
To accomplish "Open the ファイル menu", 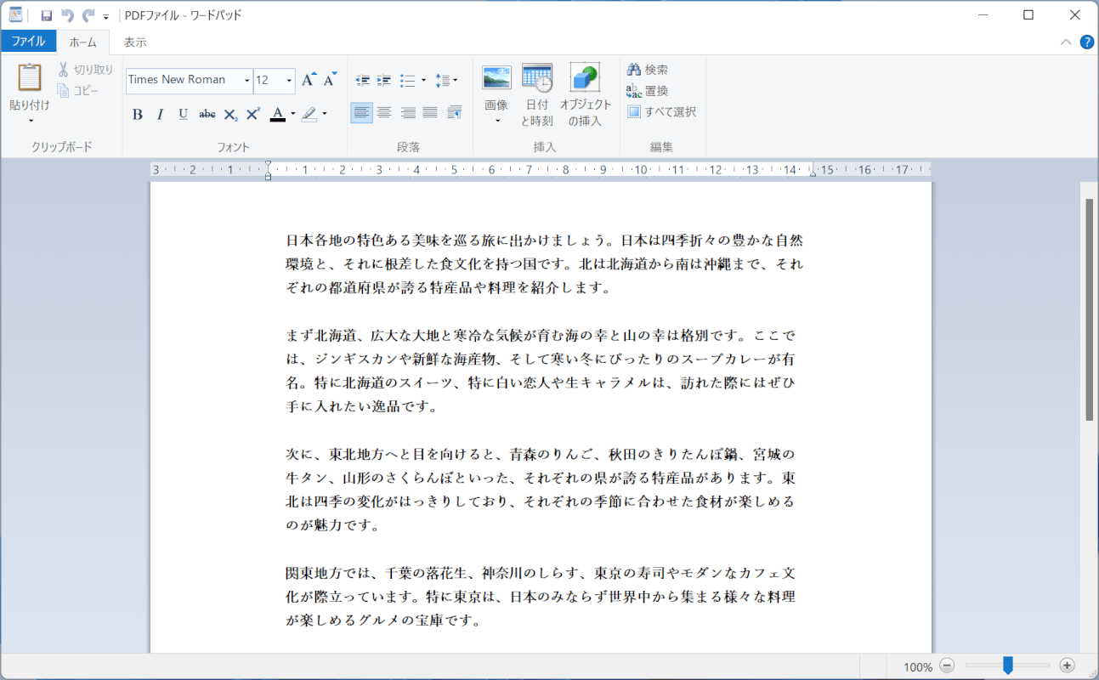I will point(28,41).
